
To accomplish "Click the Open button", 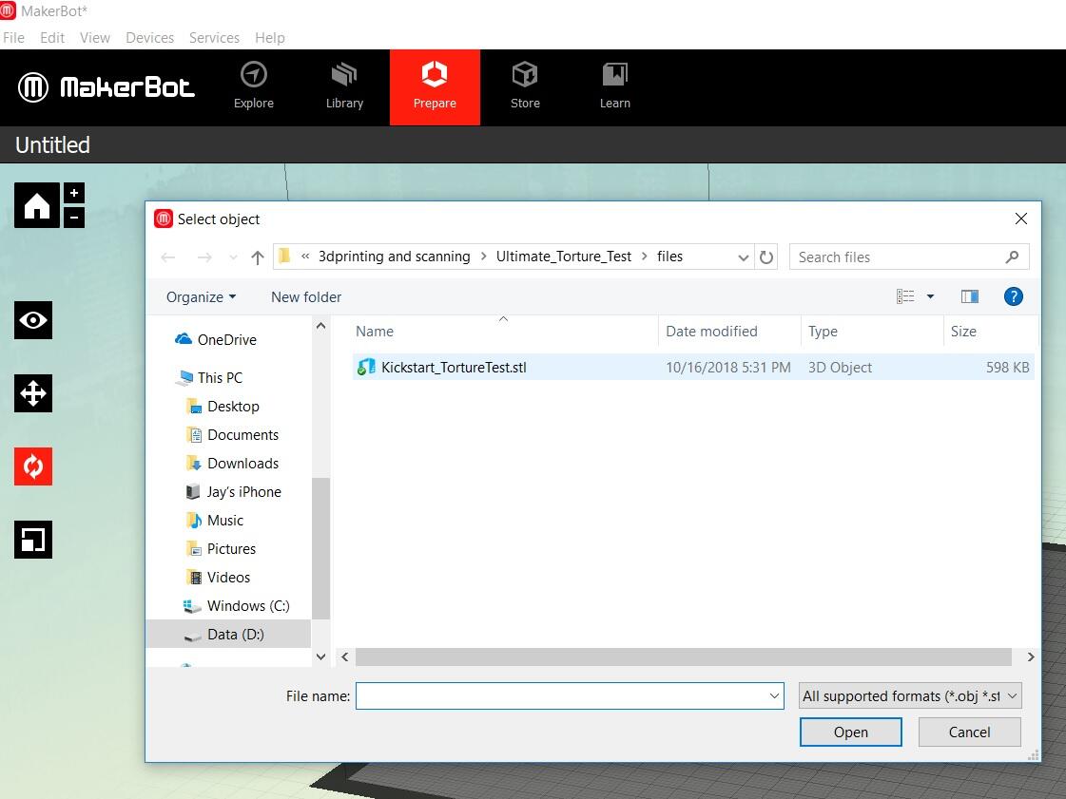I will coord(851,732).
